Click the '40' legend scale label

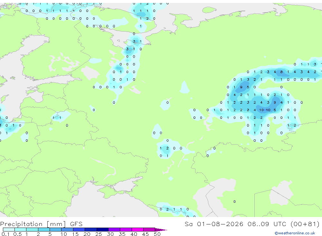click(134, 234)
